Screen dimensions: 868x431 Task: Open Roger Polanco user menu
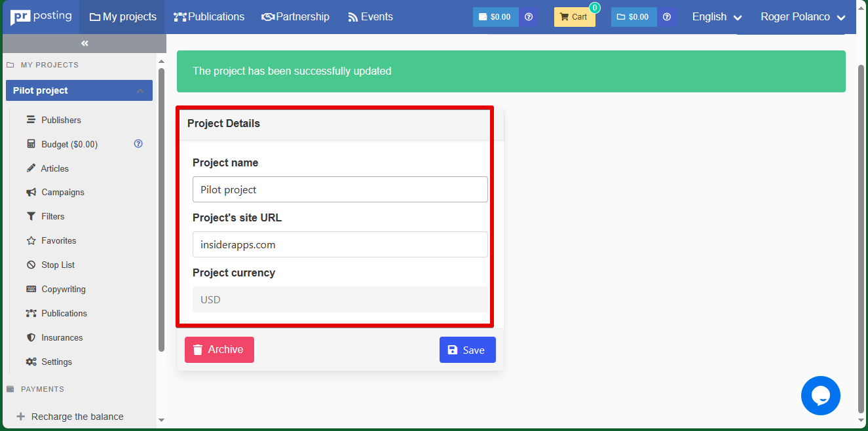coord(802,17)
